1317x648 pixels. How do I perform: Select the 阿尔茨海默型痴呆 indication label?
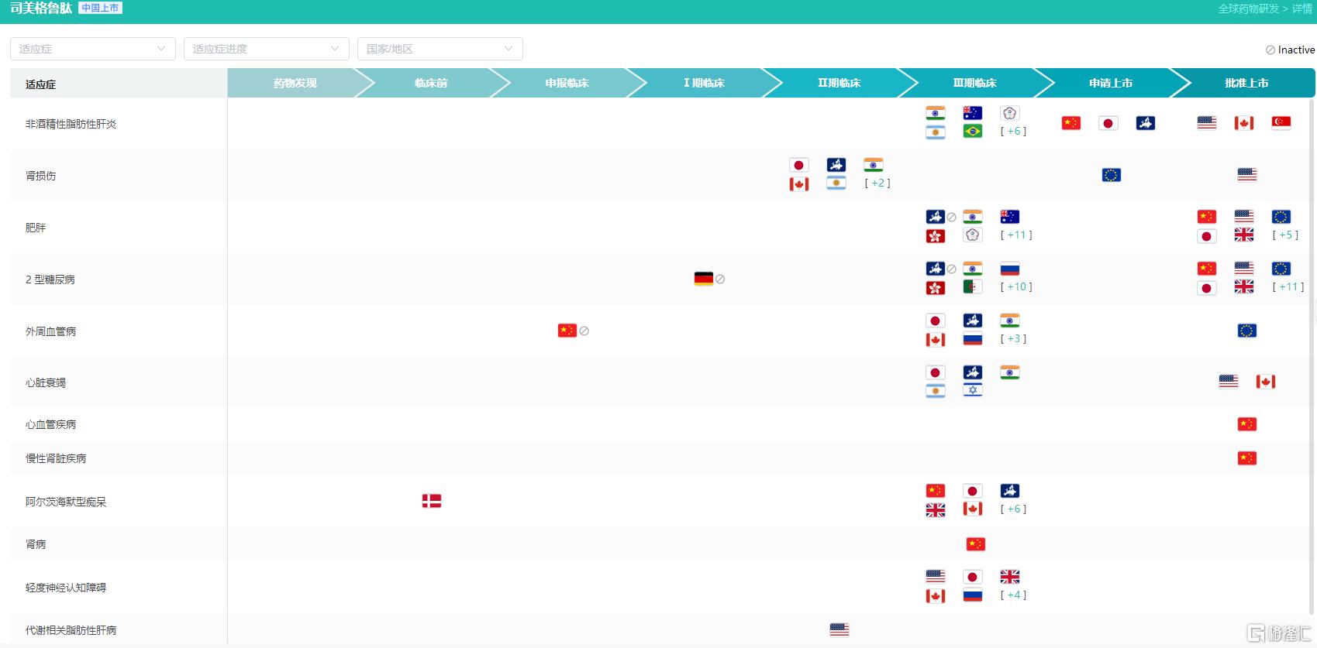point(66,502)
